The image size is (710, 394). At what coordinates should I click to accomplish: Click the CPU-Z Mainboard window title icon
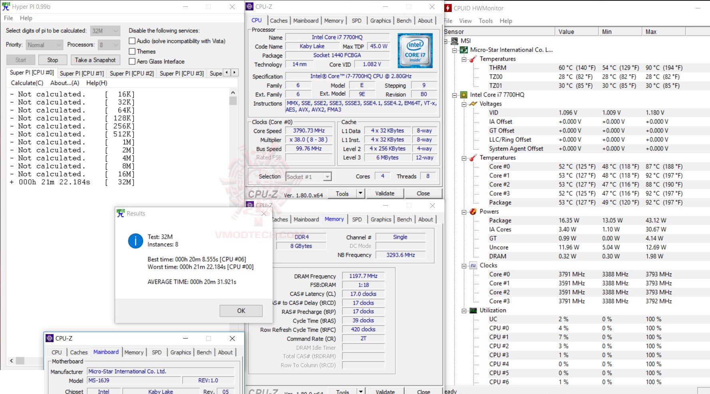point(50,338)
